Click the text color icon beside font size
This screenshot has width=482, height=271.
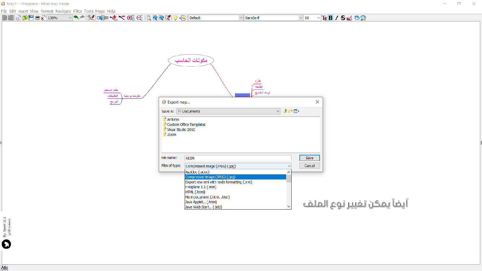[x=324, y=18]
